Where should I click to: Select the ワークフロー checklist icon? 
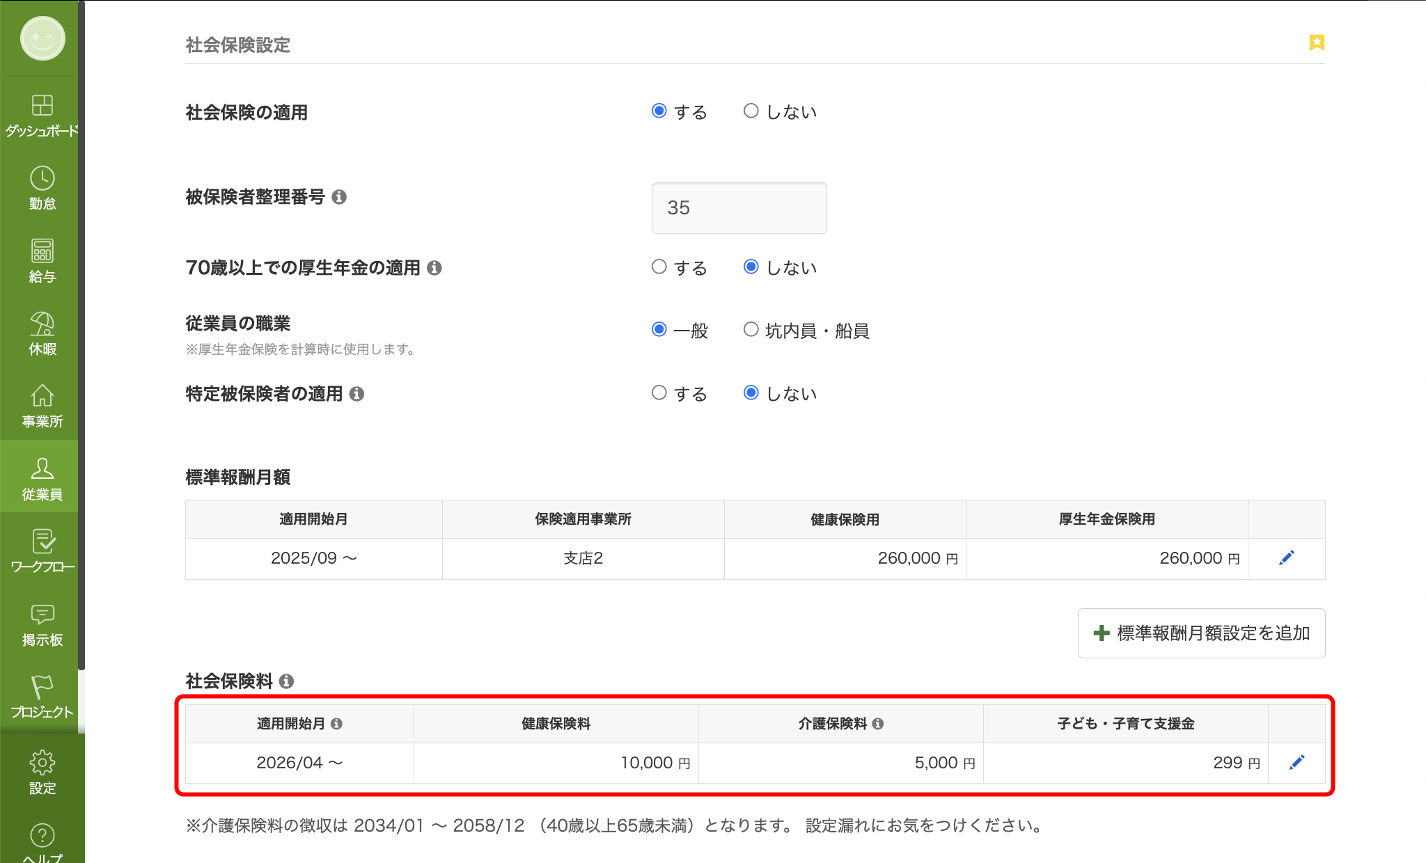(x=41, y=541)
